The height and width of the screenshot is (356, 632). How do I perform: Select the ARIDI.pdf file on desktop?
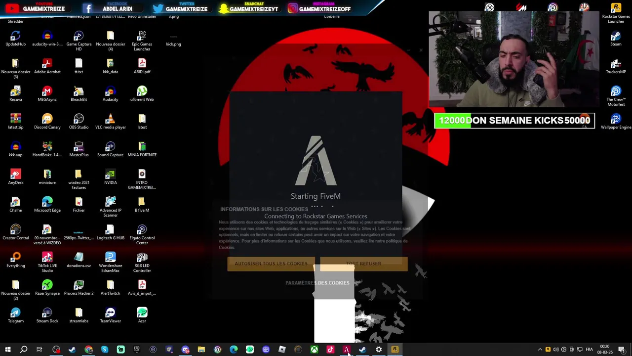pyautogui.click(x=142, y=67)
